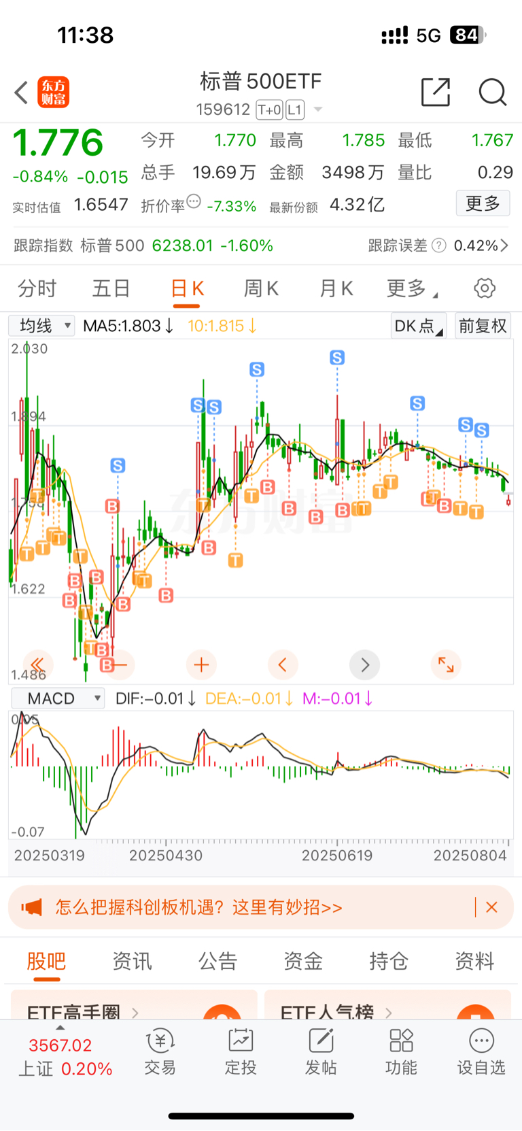
Task: Open the 资金 tab
Action: [303, 961]
